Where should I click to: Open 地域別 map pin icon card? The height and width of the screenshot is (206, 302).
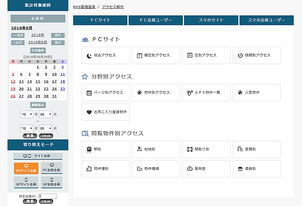pyautogui.click(x=156, y=149)
